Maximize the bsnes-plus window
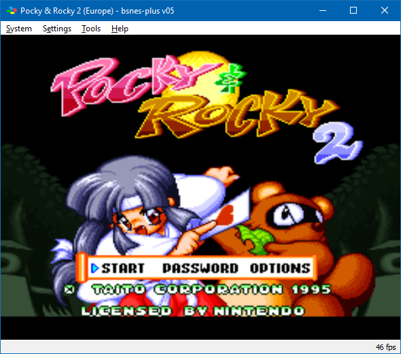The image size is (401, 354). 353,10
